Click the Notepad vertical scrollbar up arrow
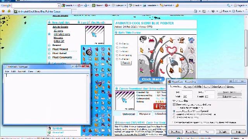This screenshot has width=248, height=139. click(x=88, y=76)
